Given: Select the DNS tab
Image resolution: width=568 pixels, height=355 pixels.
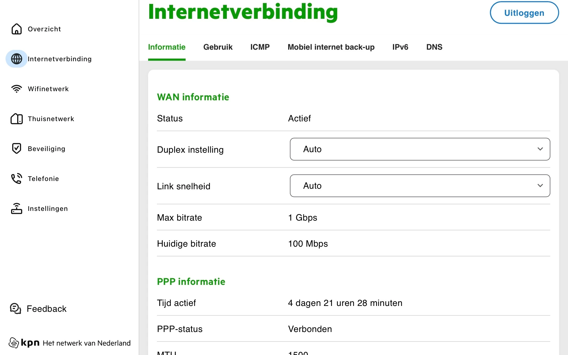Looking at the screenshot, I should (434, 47).
